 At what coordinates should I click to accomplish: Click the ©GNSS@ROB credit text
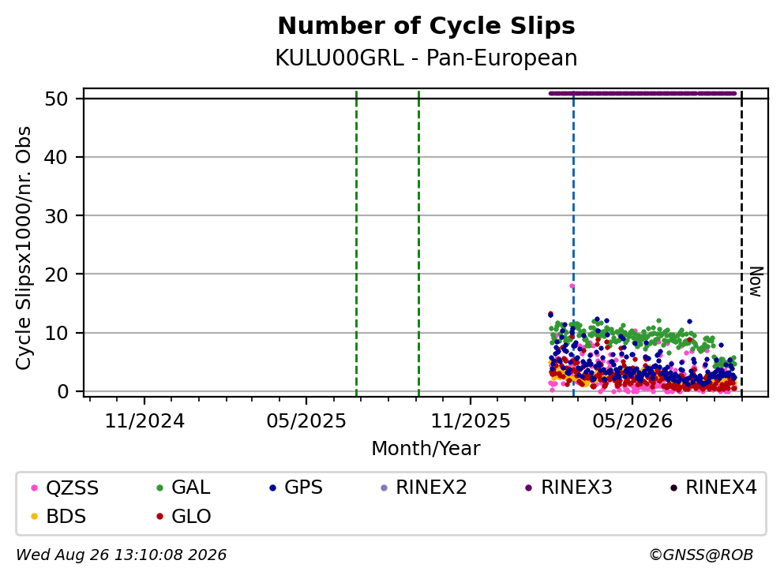pos(701,555)
